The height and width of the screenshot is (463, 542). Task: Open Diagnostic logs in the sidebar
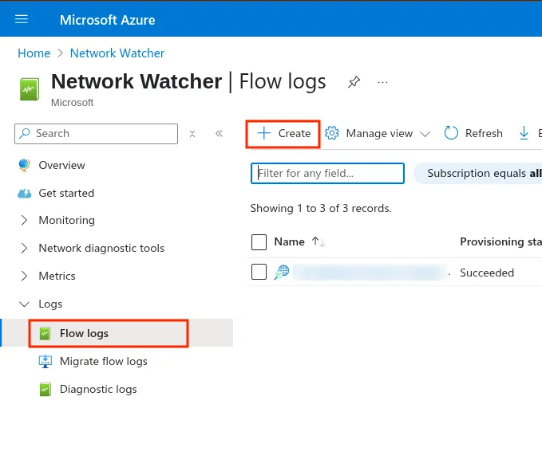click(x=98, y=389)
